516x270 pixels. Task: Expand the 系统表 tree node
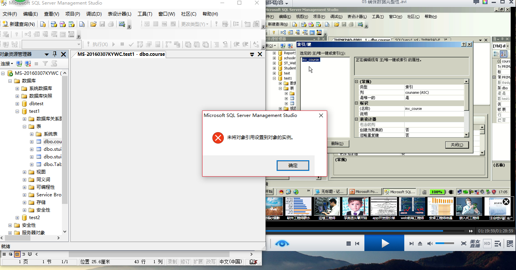[x=32, y=134]
